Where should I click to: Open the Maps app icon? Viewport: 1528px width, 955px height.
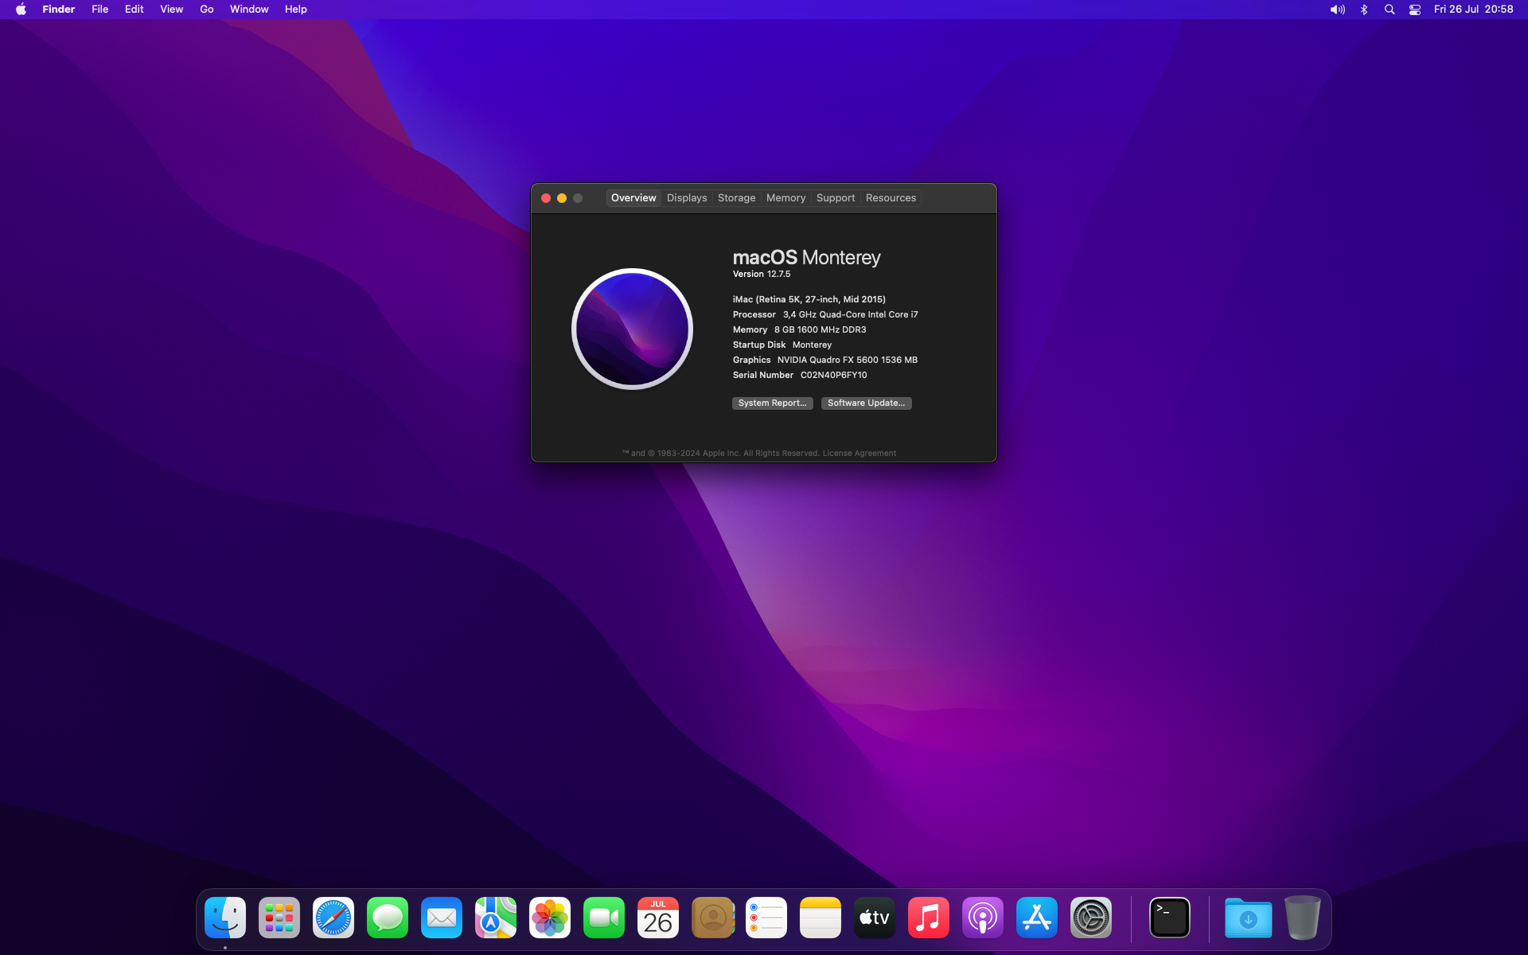coord(496,918)
